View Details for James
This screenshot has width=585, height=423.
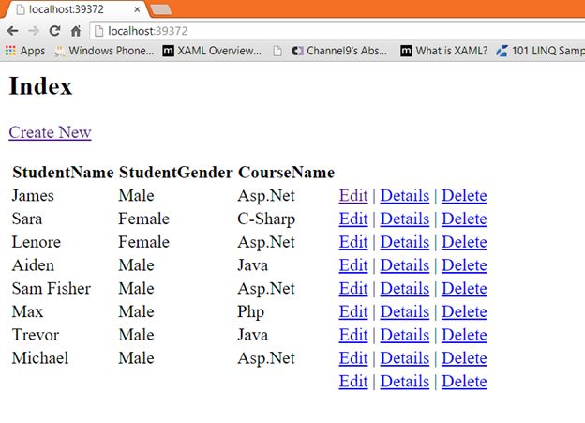[x=405, y=196]
